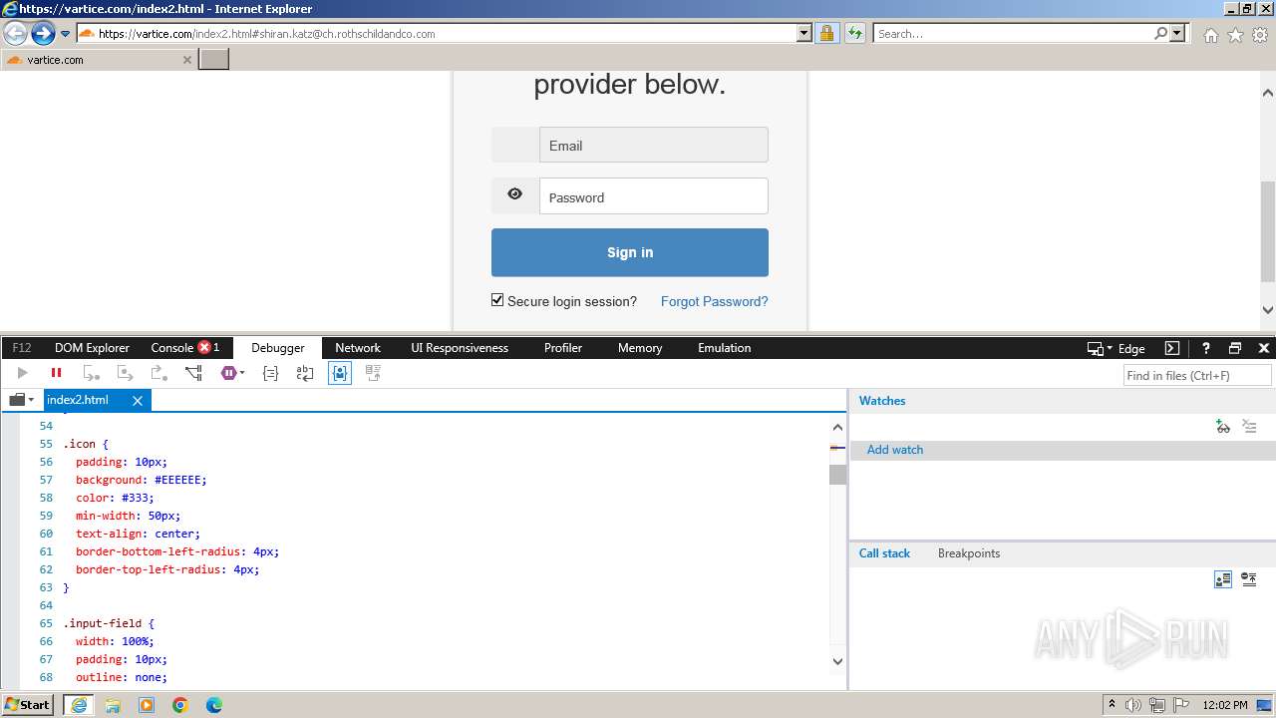Select the Breakpoints tab
This screenshot has height=718, width=1276.
(x=969, y=553)
